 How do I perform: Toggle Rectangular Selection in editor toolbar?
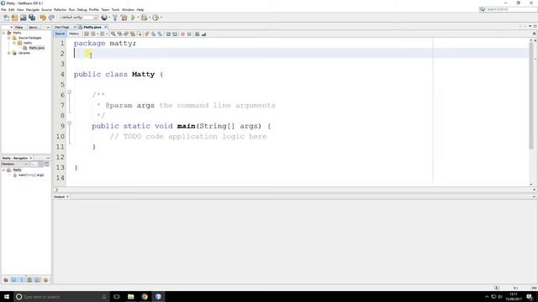point(139,34)
